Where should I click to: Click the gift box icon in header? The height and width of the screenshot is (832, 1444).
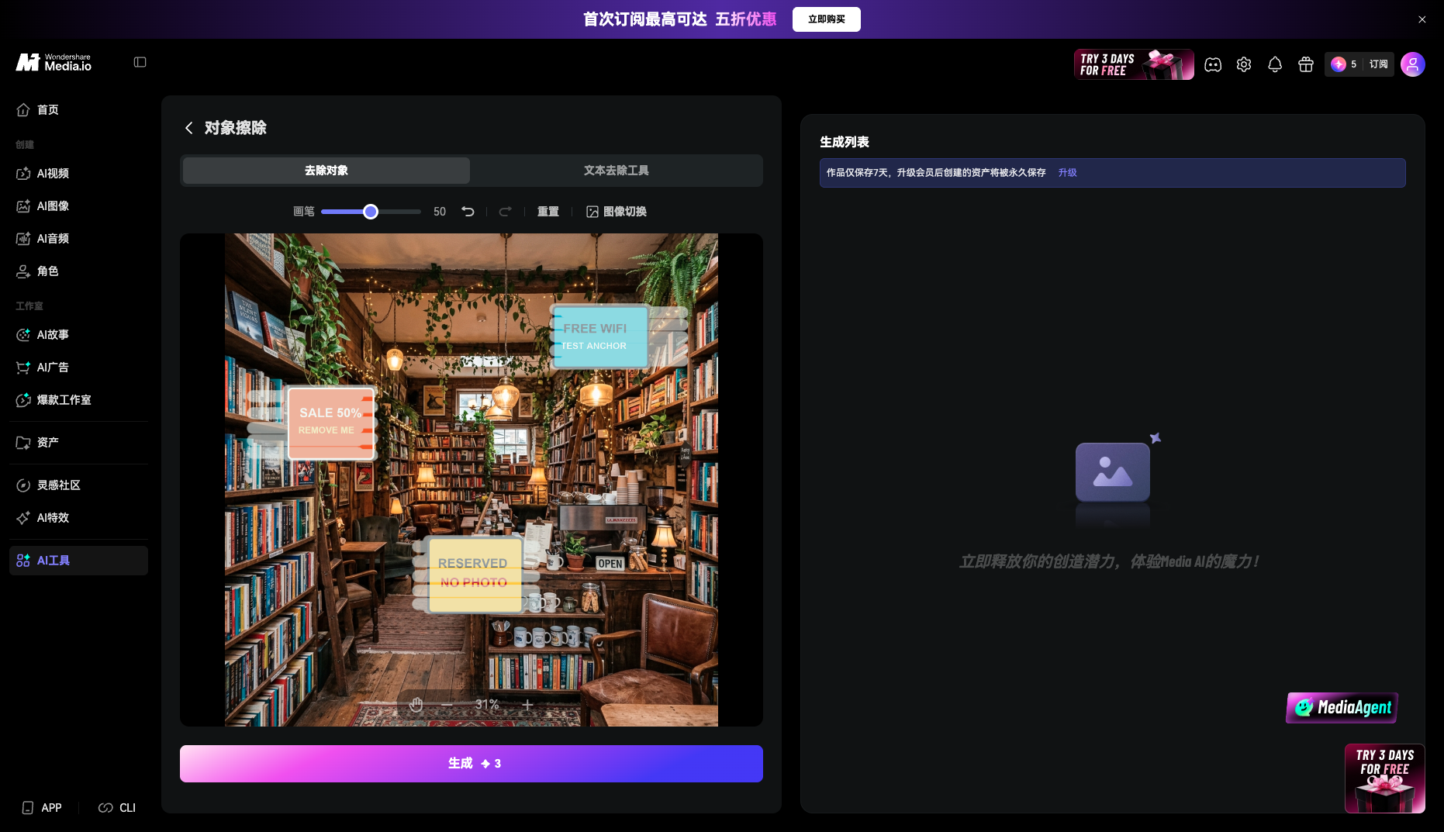tap(1306, 64)
